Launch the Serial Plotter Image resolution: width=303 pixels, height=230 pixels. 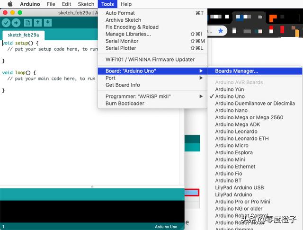[x=152, y=48]
